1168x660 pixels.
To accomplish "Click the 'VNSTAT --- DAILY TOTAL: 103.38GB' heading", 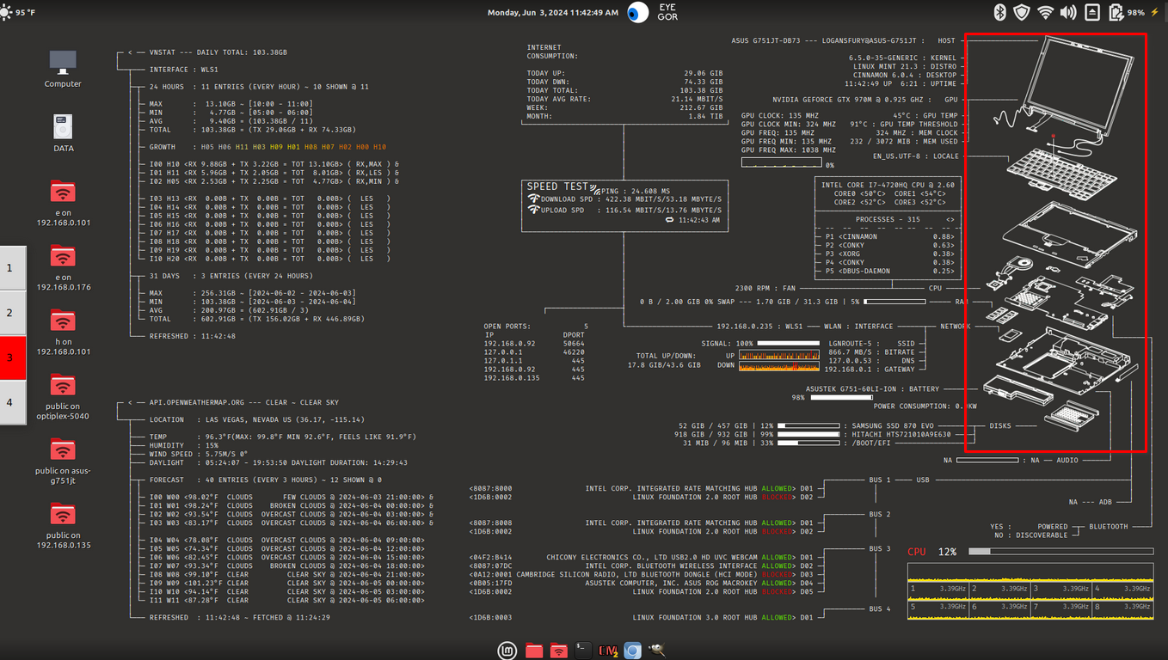I will click(218, 52).
